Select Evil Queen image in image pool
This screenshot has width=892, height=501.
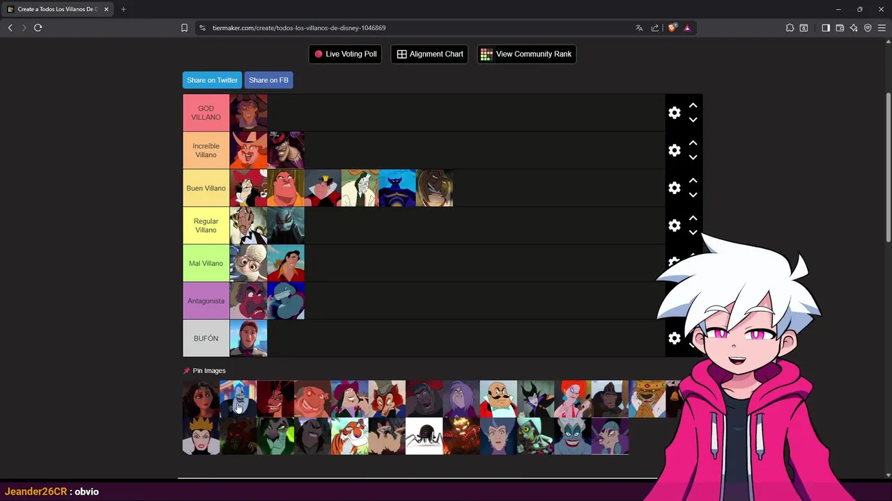click(201, 436)
